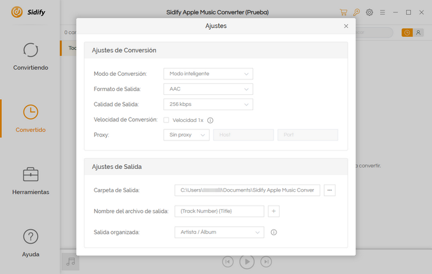Open Ayuda question mark section

click(31, 243)
